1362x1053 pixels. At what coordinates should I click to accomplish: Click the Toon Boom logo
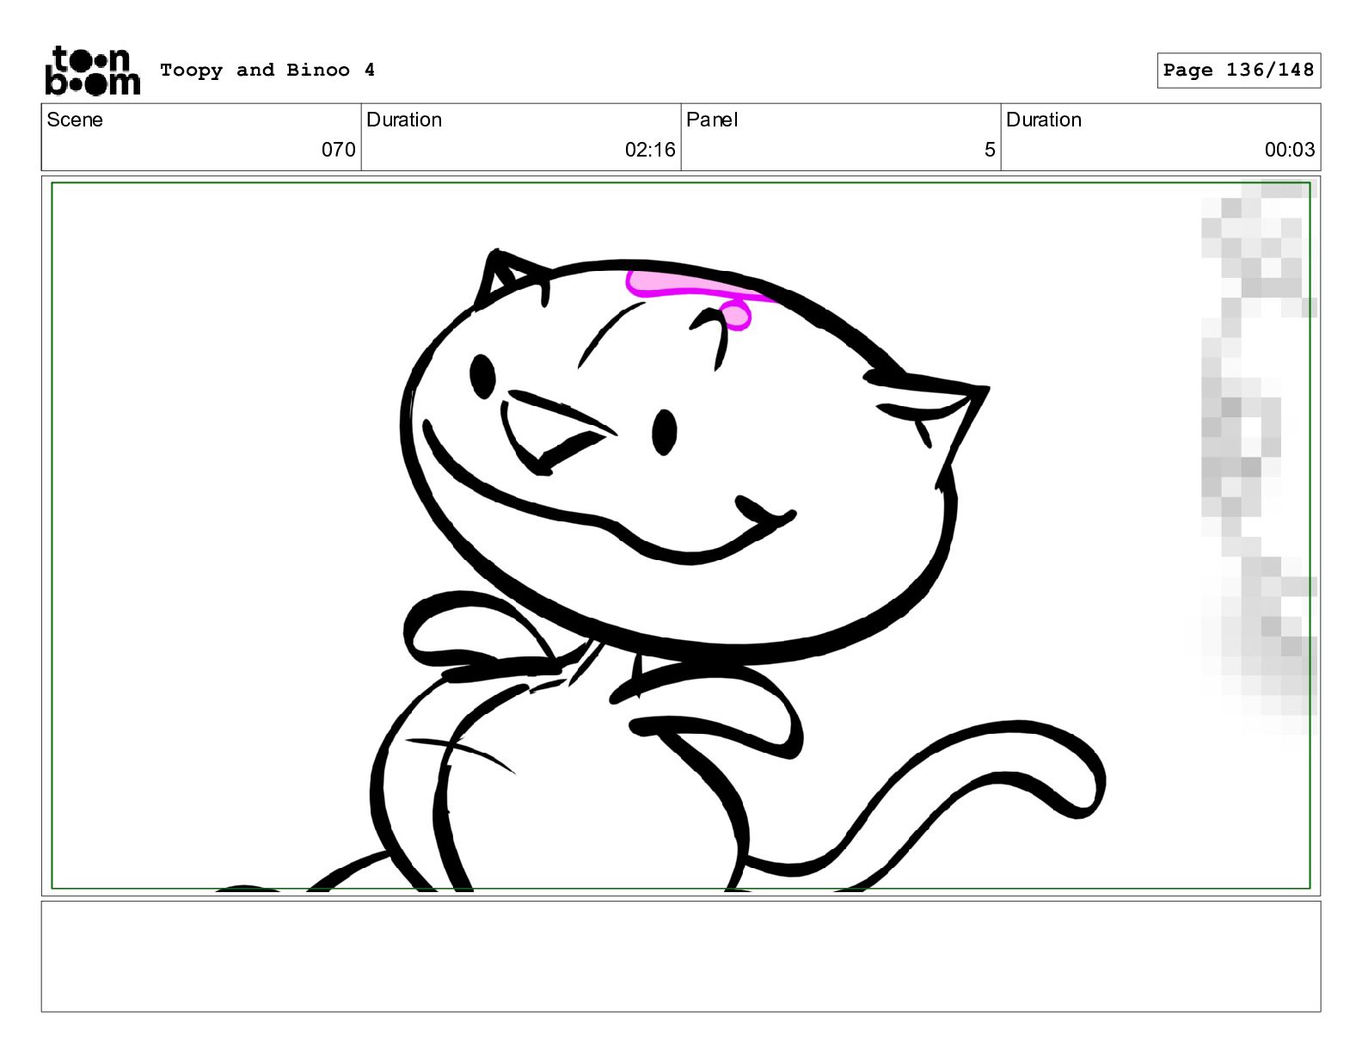[92, 71]
